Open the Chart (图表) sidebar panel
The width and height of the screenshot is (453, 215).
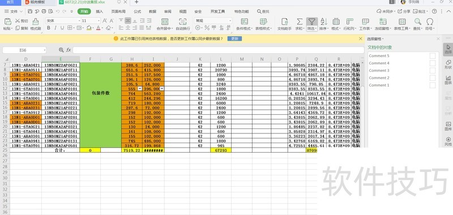click(448, 80)
